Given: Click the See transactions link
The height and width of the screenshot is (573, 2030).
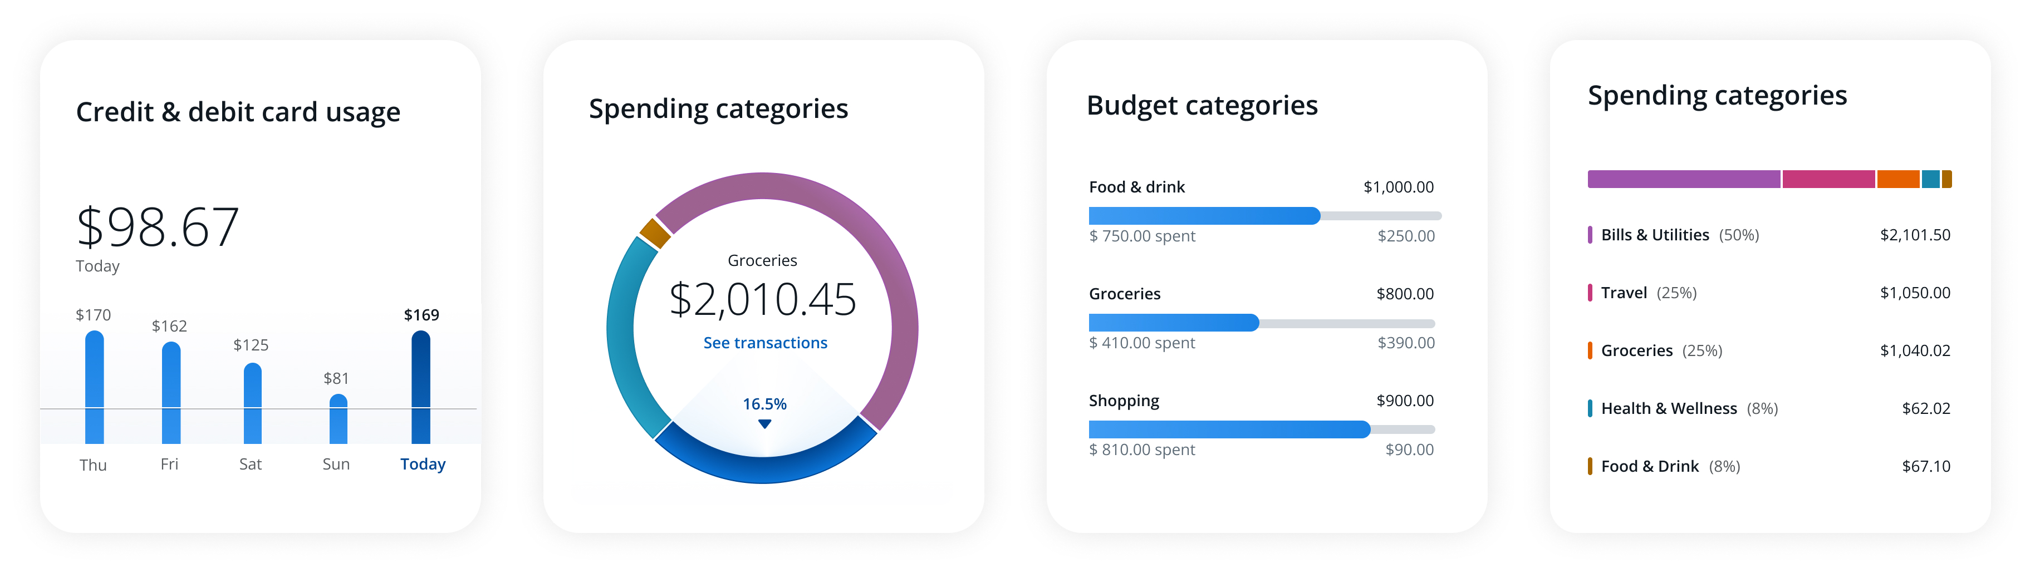Looking at the screenshot, I should [764, 343].
